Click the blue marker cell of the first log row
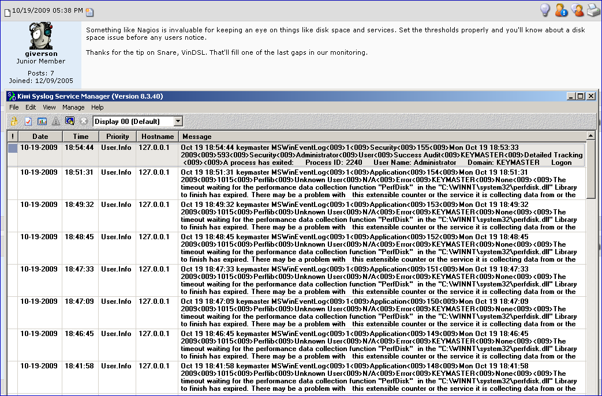The width and height of the screenshot is (602, 396). tap(13, 148)
